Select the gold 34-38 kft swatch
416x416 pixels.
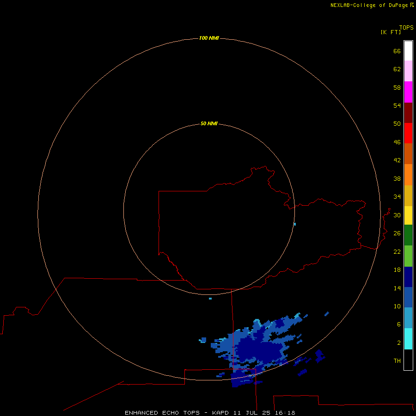408,196
